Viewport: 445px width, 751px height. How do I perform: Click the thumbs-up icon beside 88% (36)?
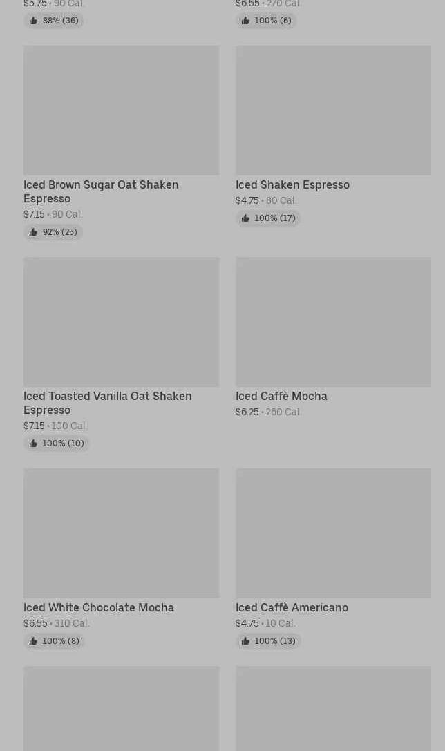[33, 21]
